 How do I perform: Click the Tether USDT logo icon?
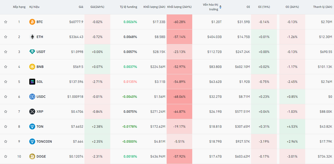pyautogui.click(x=32, y=52)
